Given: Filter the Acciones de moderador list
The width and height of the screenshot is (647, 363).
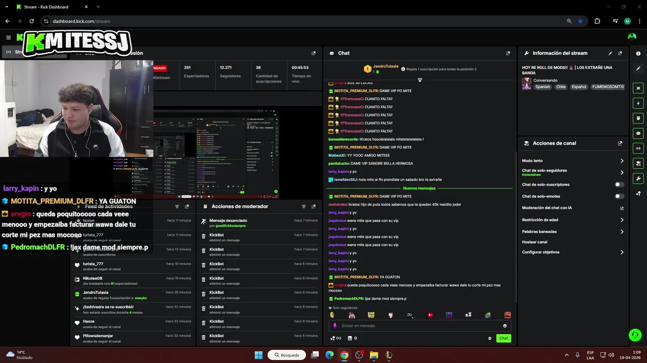Looking at the screenshot, I should (x=304, y=206).
